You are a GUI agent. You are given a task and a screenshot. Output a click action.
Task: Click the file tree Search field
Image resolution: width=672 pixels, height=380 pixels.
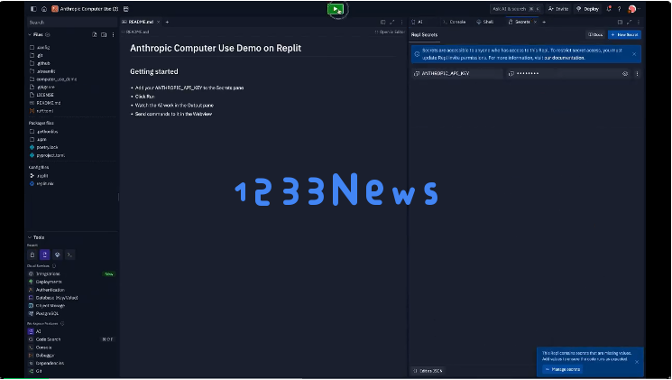pyautogui.click(x=71, y=23)
